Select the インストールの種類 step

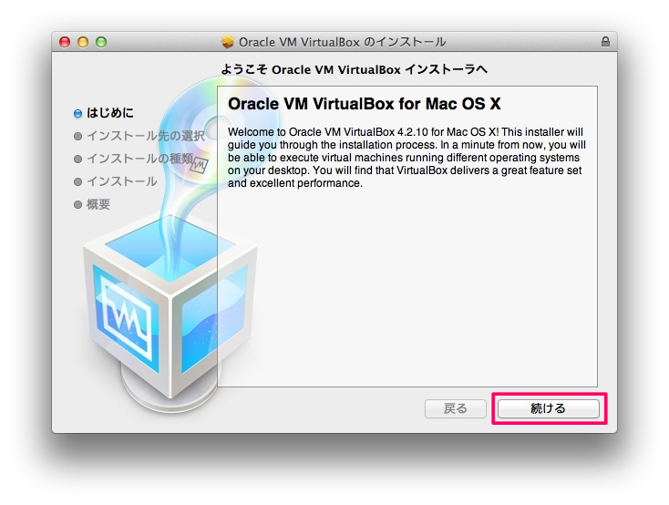(140, 159)
